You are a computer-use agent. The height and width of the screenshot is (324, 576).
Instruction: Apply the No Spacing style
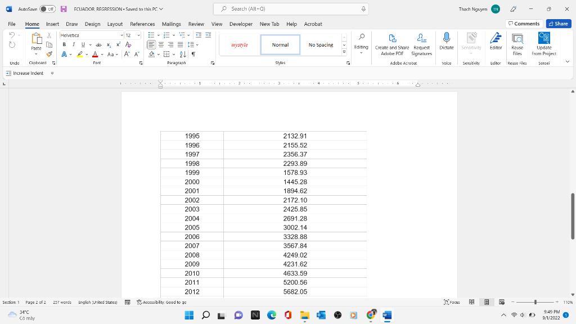point(321,45)
